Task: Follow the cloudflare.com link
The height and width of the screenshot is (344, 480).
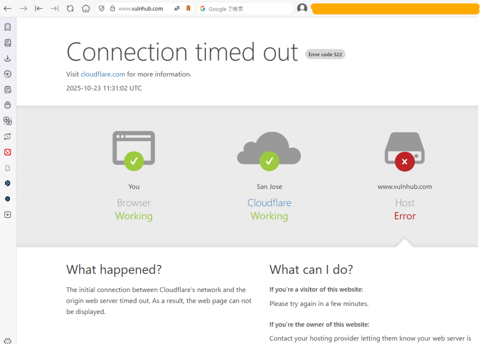Action: [103, 74]
